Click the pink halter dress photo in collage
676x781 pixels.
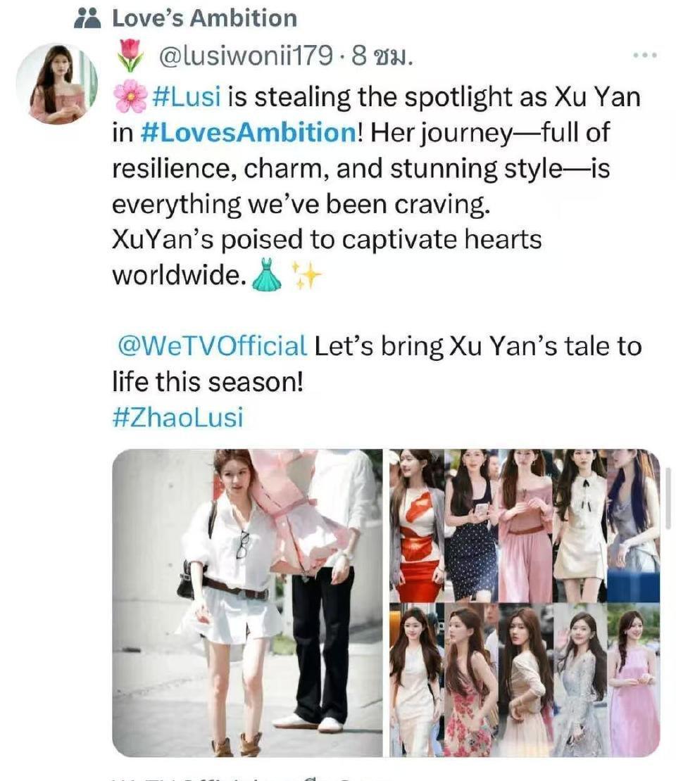coord(633,680)
